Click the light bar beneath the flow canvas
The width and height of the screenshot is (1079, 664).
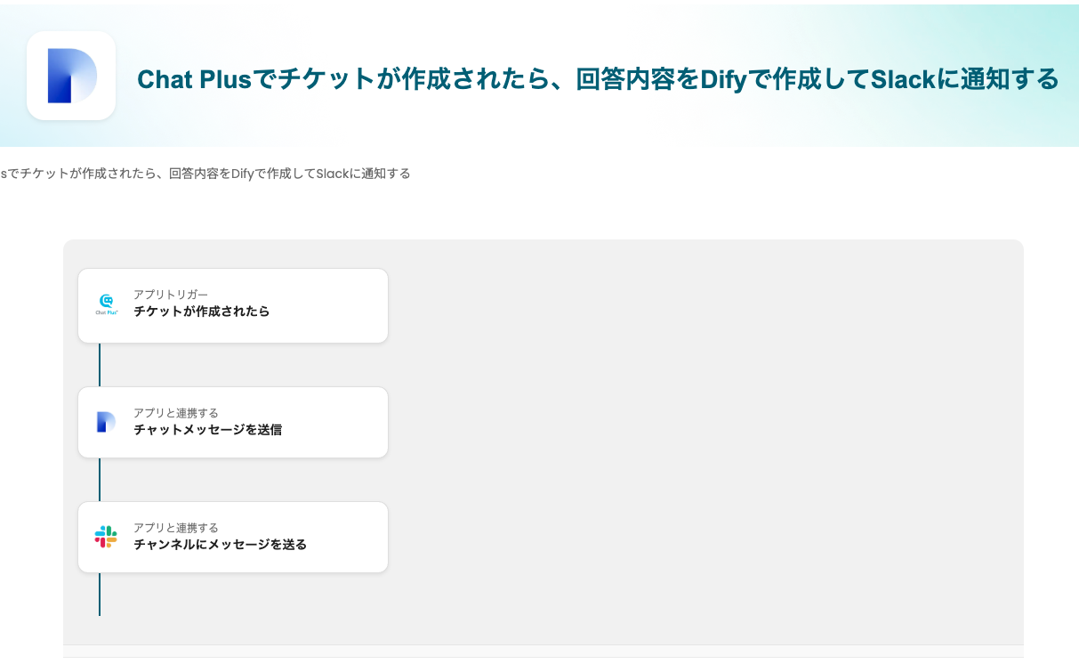pos(543,652)
